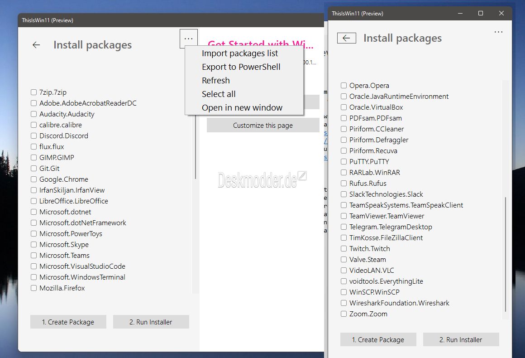Click the Install packages heading in the left window
The image size is (525, 358).
point(93,45)
